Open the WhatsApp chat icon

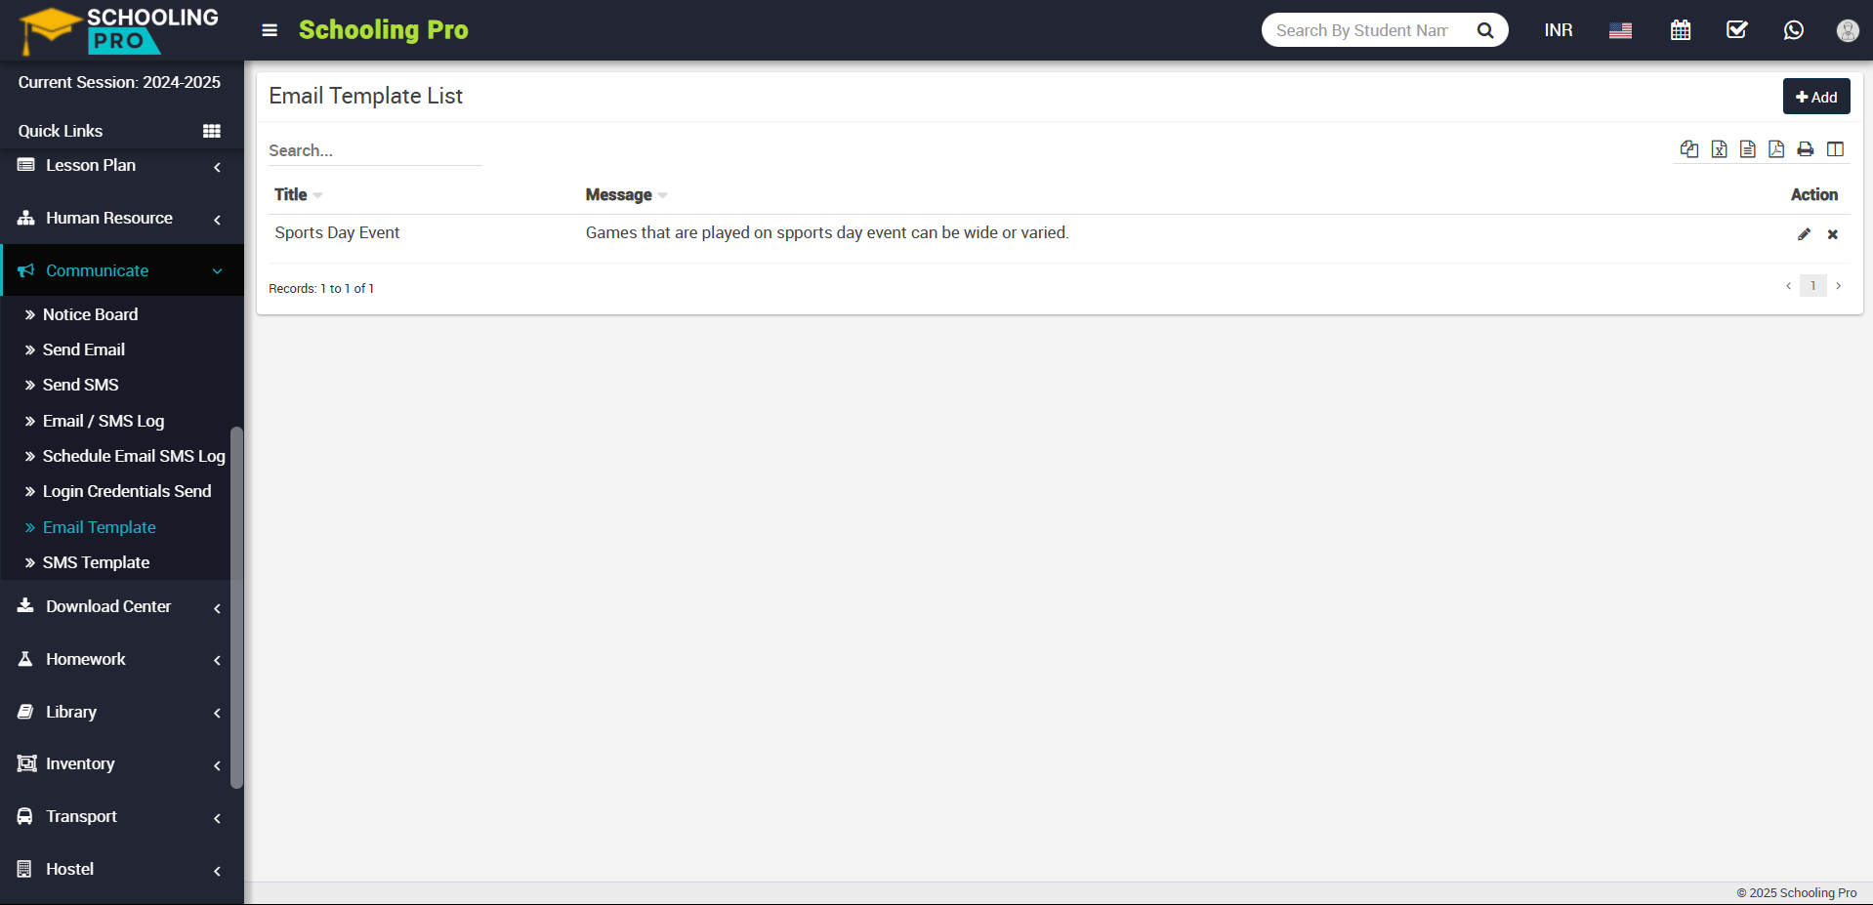pos(1794,30)
